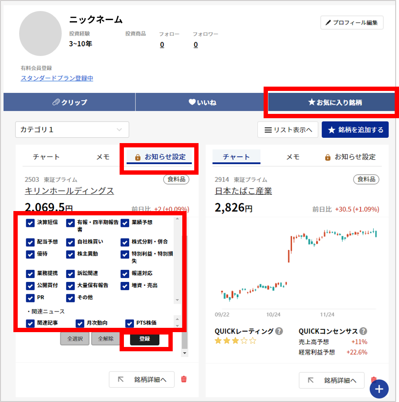Click QUICKコンセンサス help question mark icon
The height and width of the screenshot is (402, 399).
point(363,331)
